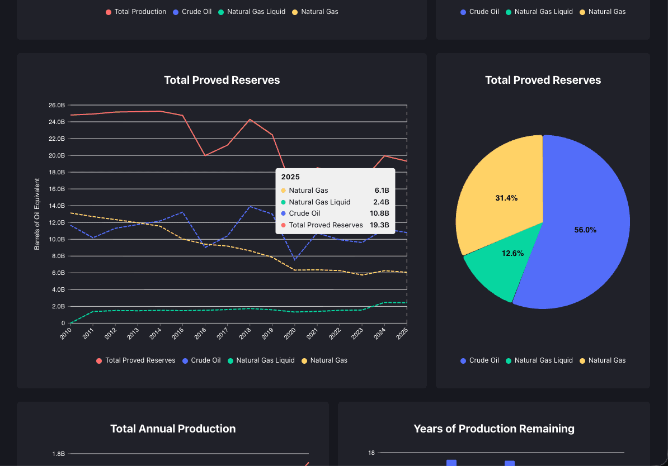Click the 56.0% Crude Oil pie slice
The image size is (668, 466).
585,230
